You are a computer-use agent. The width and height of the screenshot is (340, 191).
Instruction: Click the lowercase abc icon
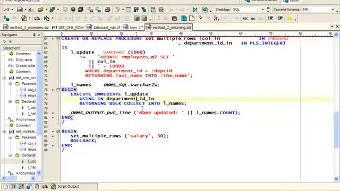pos(253,19)
